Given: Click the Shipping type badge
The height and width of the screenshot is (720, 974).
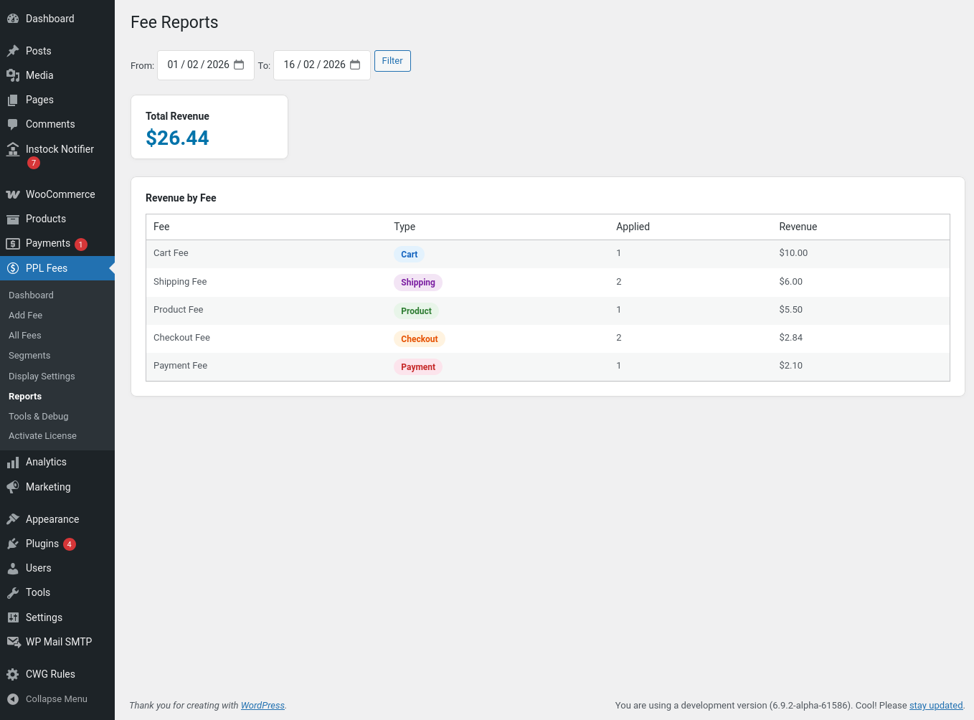Looking at the screenshot, I should (418, 283).
